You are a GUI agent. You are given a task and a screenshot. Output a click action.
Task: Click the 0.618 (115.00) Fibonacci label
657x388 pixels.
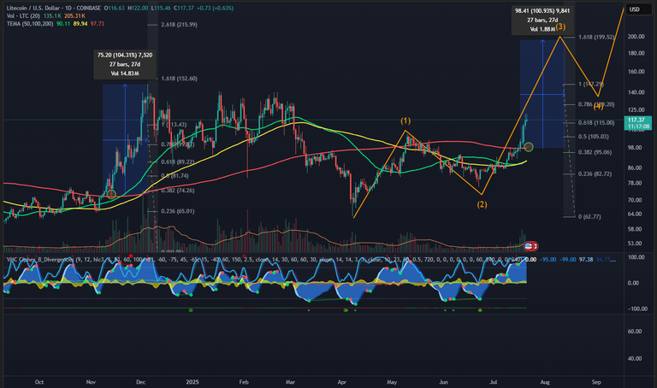(x=596, y=122)
